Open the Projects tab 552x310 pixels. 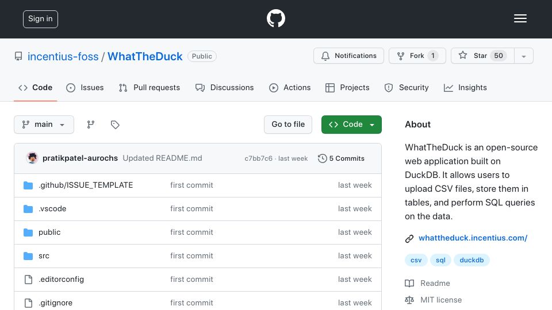(347, 87)
